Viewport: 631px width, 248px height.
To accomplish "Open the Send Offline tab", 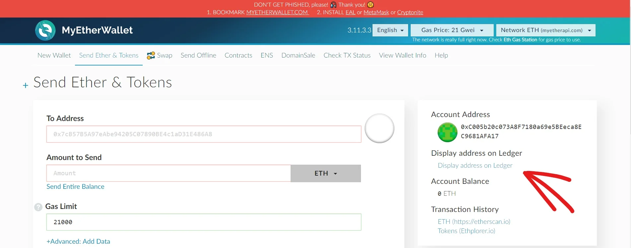I will [x=198, y=55].
